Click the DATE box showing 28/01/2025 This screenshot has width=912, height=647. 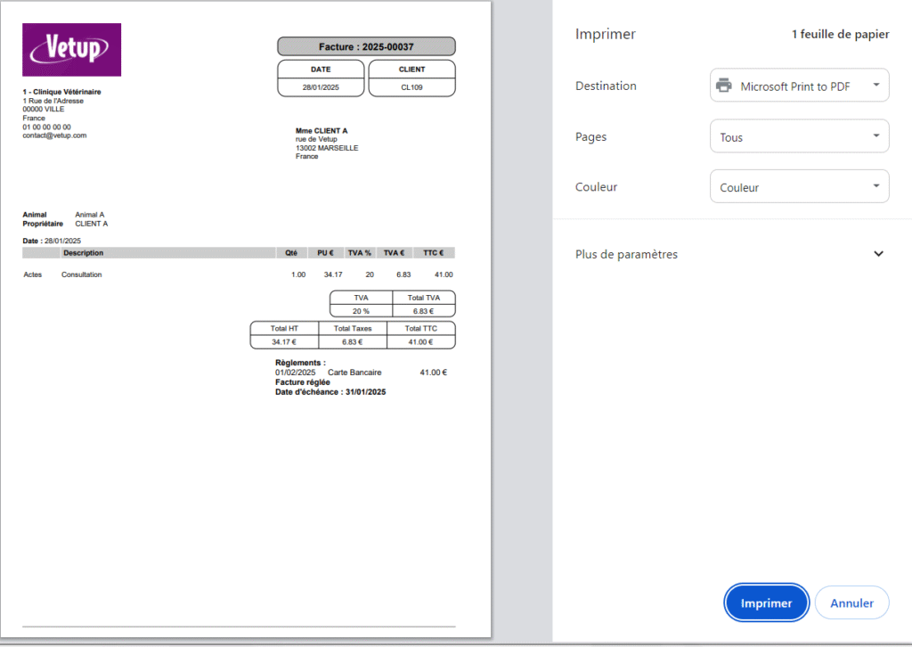coord(321,78)
